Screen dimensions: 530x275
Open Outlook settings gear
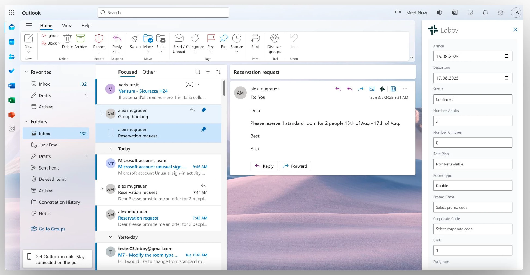tap(501, 12)
